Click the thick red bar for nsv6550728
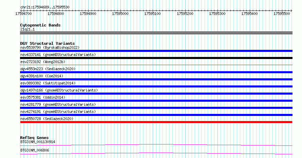The width and height of the screenshot is (302, 158). pos(156,122)
